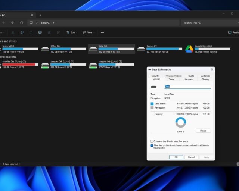This screenshot has width=239, height=191.
Task: Click the Search This PC box
Action: 209,23
